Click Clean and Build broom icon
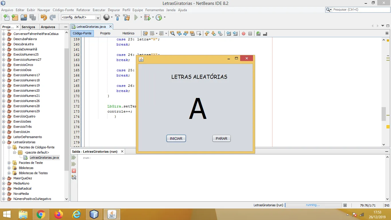391x220 pixels. coord(127,17)
